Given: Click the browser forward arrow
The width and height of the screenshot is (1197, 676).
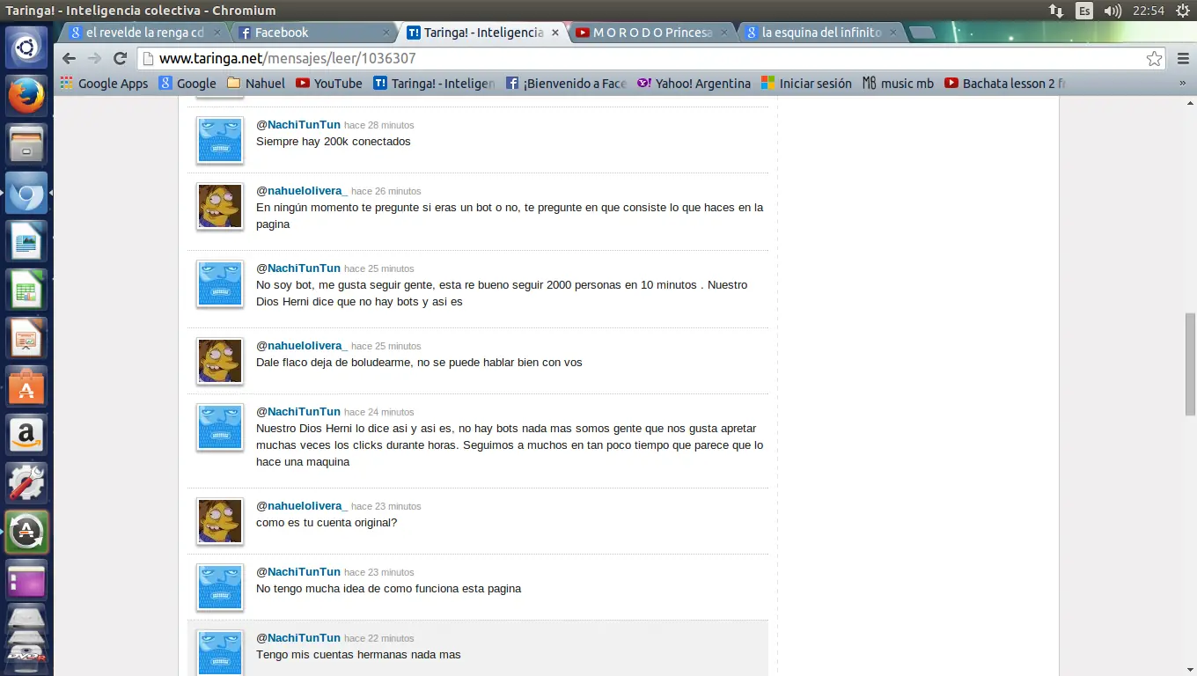Looking at the screenshot, I should point(95,59).
